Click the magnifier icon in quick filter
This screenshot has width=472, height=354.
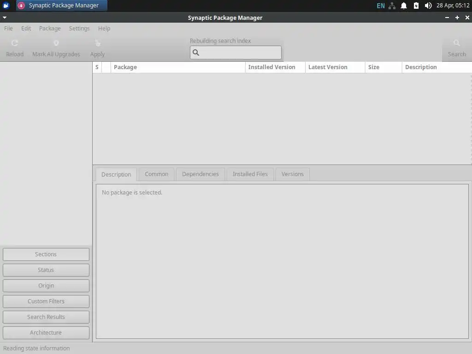pyautogui.click(x=196, y=53)
